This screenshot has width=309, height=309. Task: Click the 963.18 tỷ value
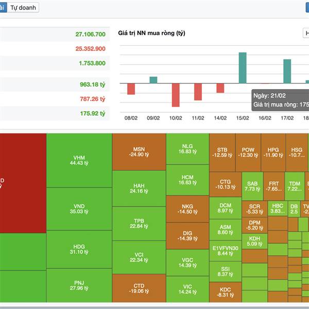coord(92,84)
